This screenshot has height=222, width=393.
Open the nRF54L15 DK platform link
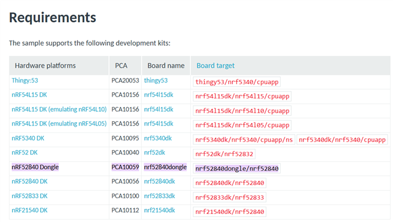29,95
